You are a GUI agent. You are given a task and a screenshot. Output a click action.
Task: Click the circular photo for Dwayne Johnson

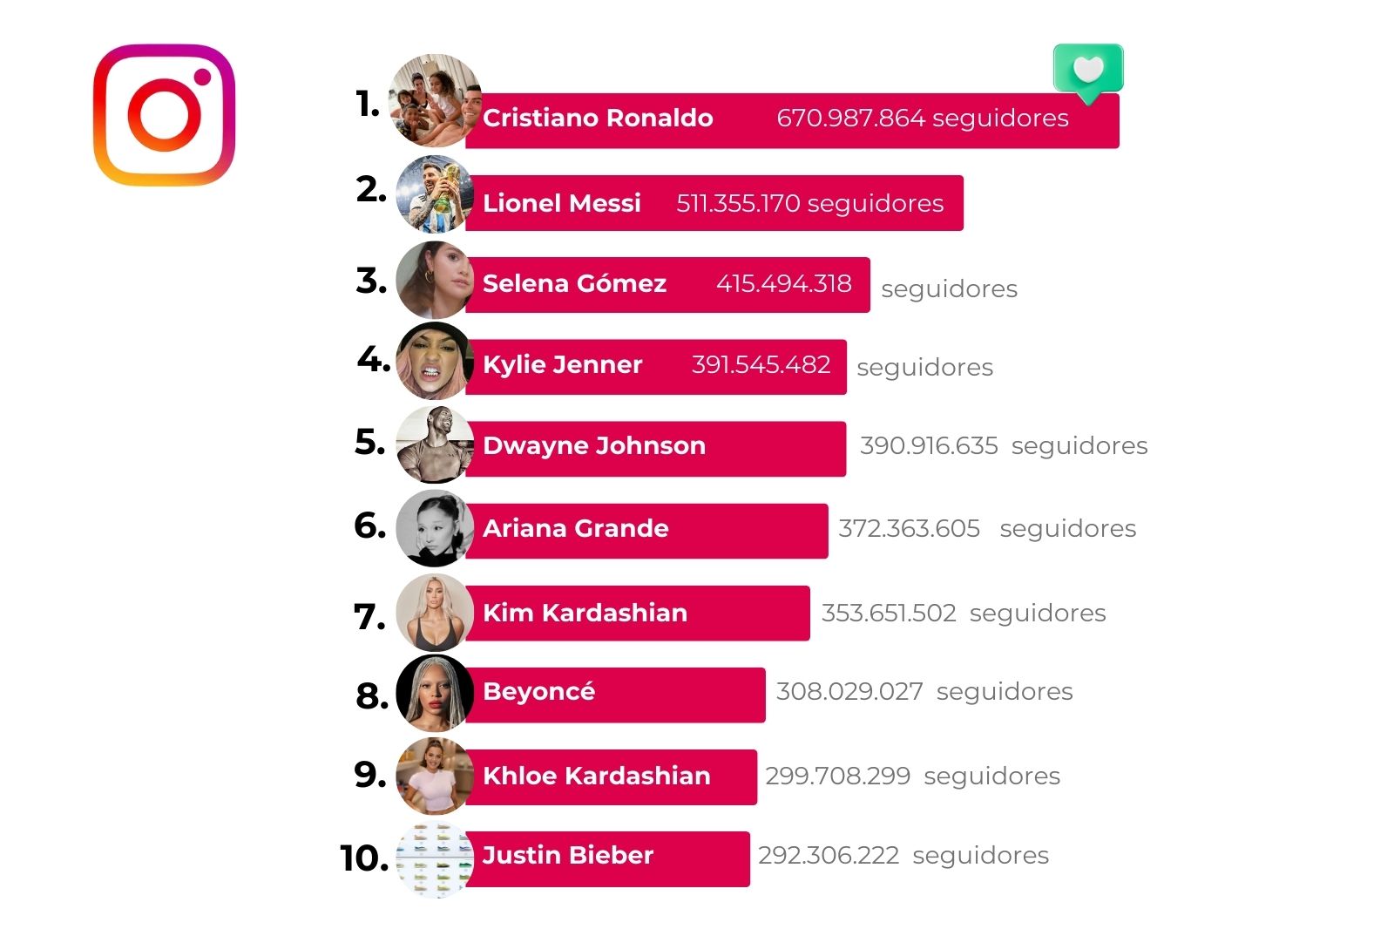[434, 444]
